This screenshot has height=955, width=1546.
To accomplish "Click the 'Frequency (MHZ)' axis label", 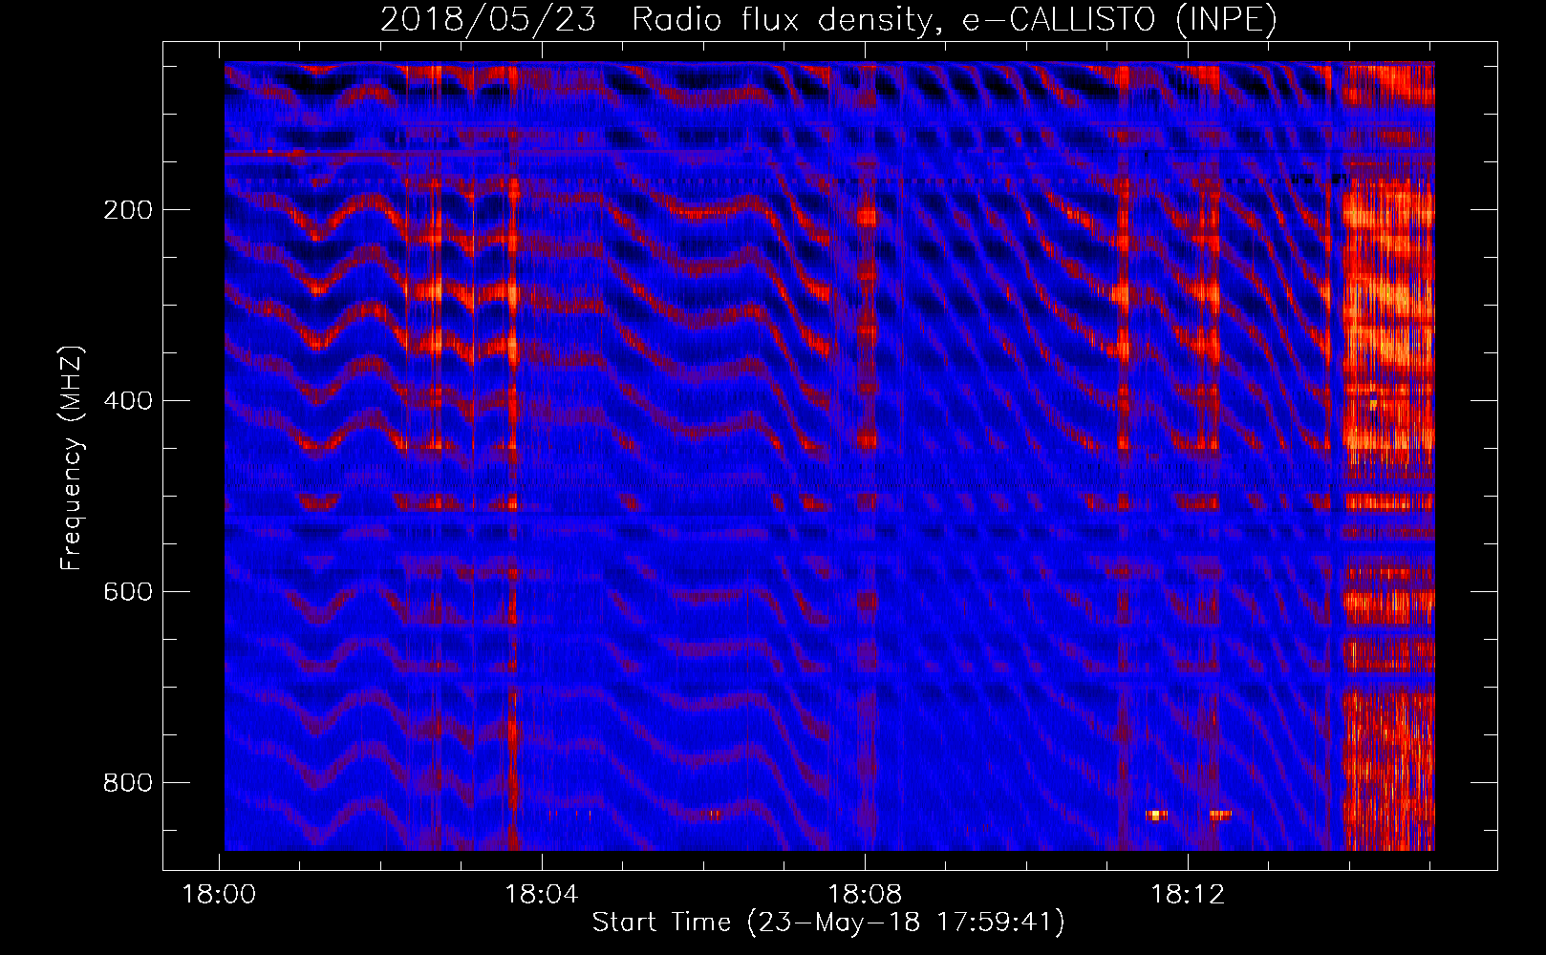I will [72, 457].
